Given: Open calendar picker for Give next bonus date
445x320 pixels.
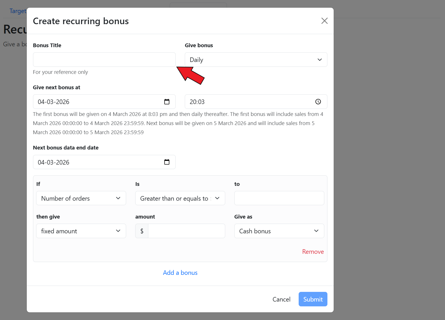Looking at the screenshot, I should (167, 102).
